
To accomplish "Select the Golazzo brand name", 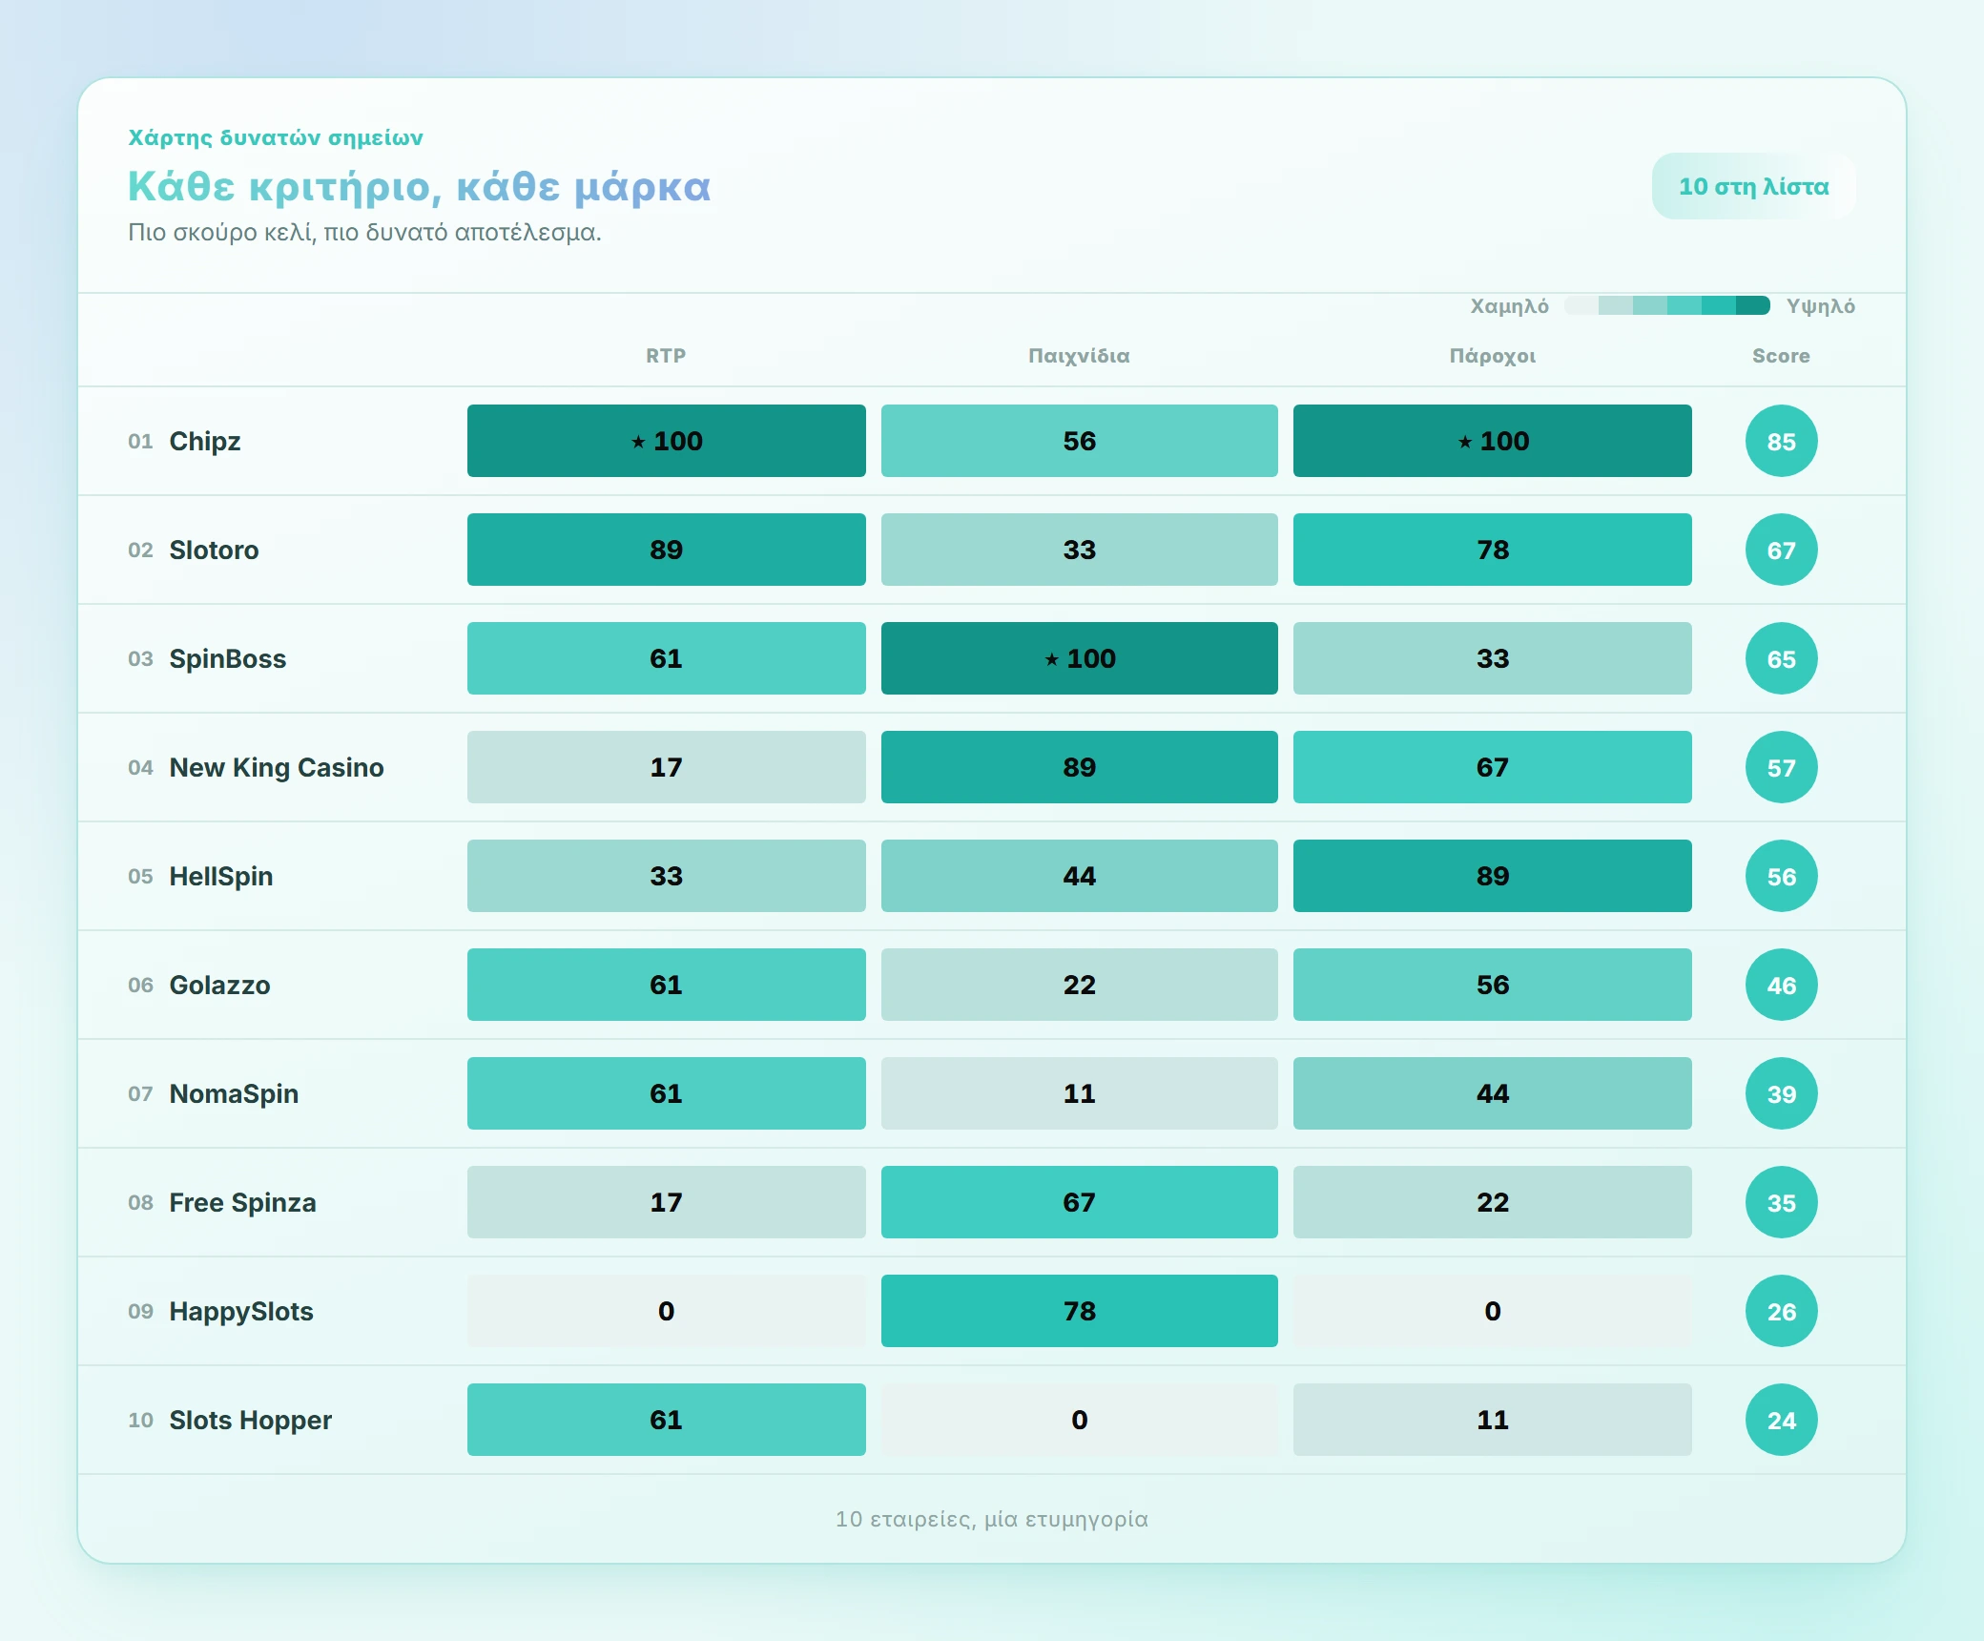I will click(219, 985).
